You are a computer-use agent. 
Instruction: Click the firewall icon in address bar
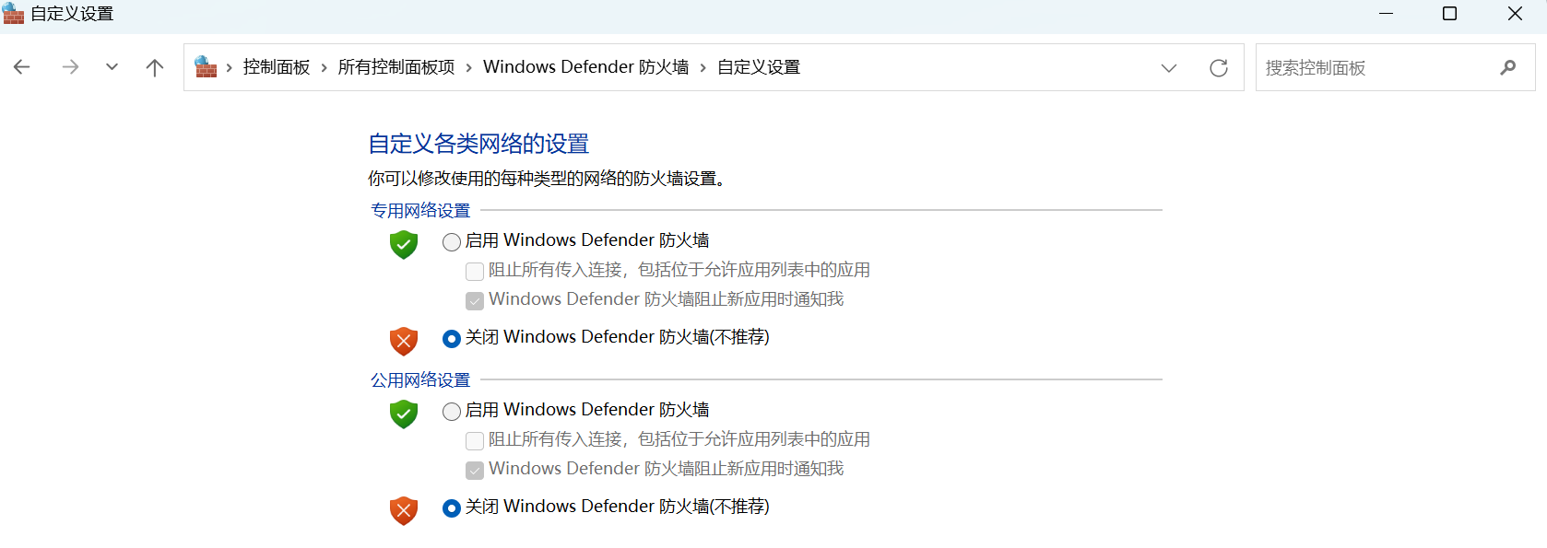206,67
